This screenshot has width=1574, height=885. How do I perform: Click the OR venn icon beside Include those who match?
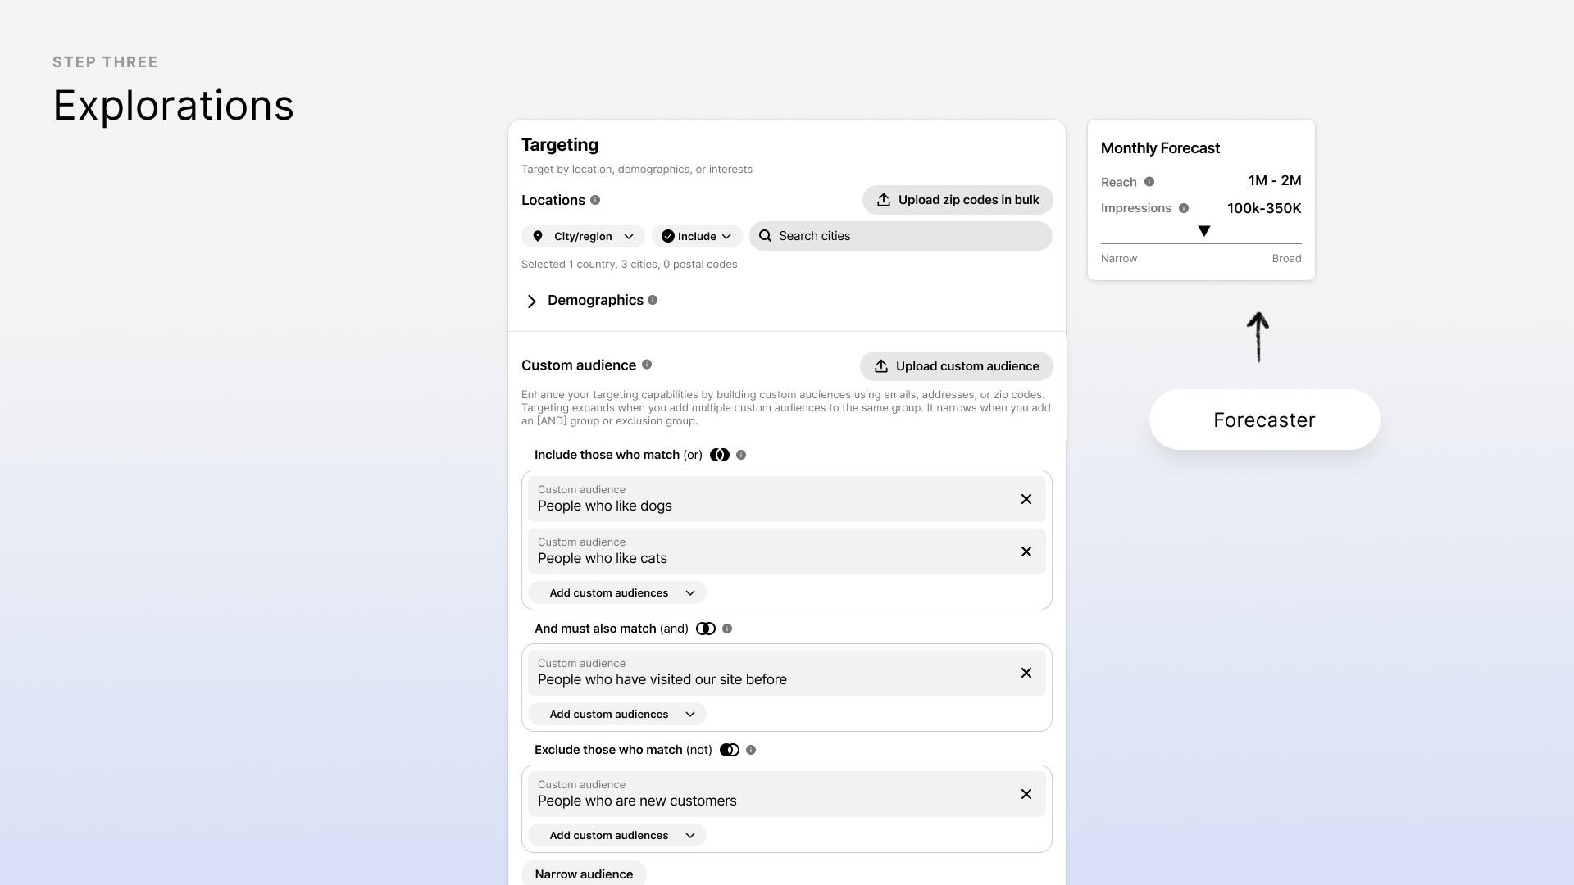click(720, 455)
